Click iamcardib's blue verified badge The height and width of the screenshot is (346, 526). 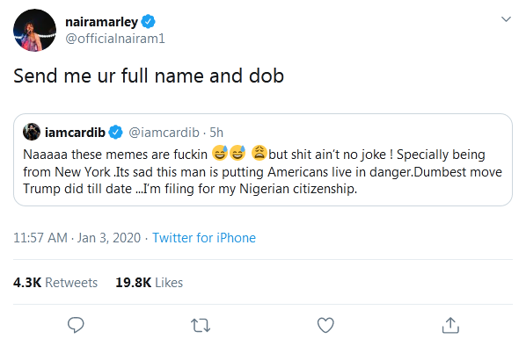115,133
